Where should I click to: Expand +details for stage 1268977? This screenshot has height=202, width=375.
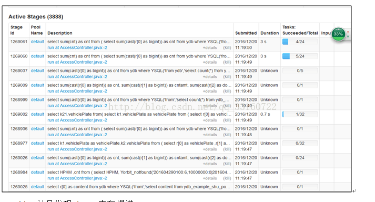point(210,149)
